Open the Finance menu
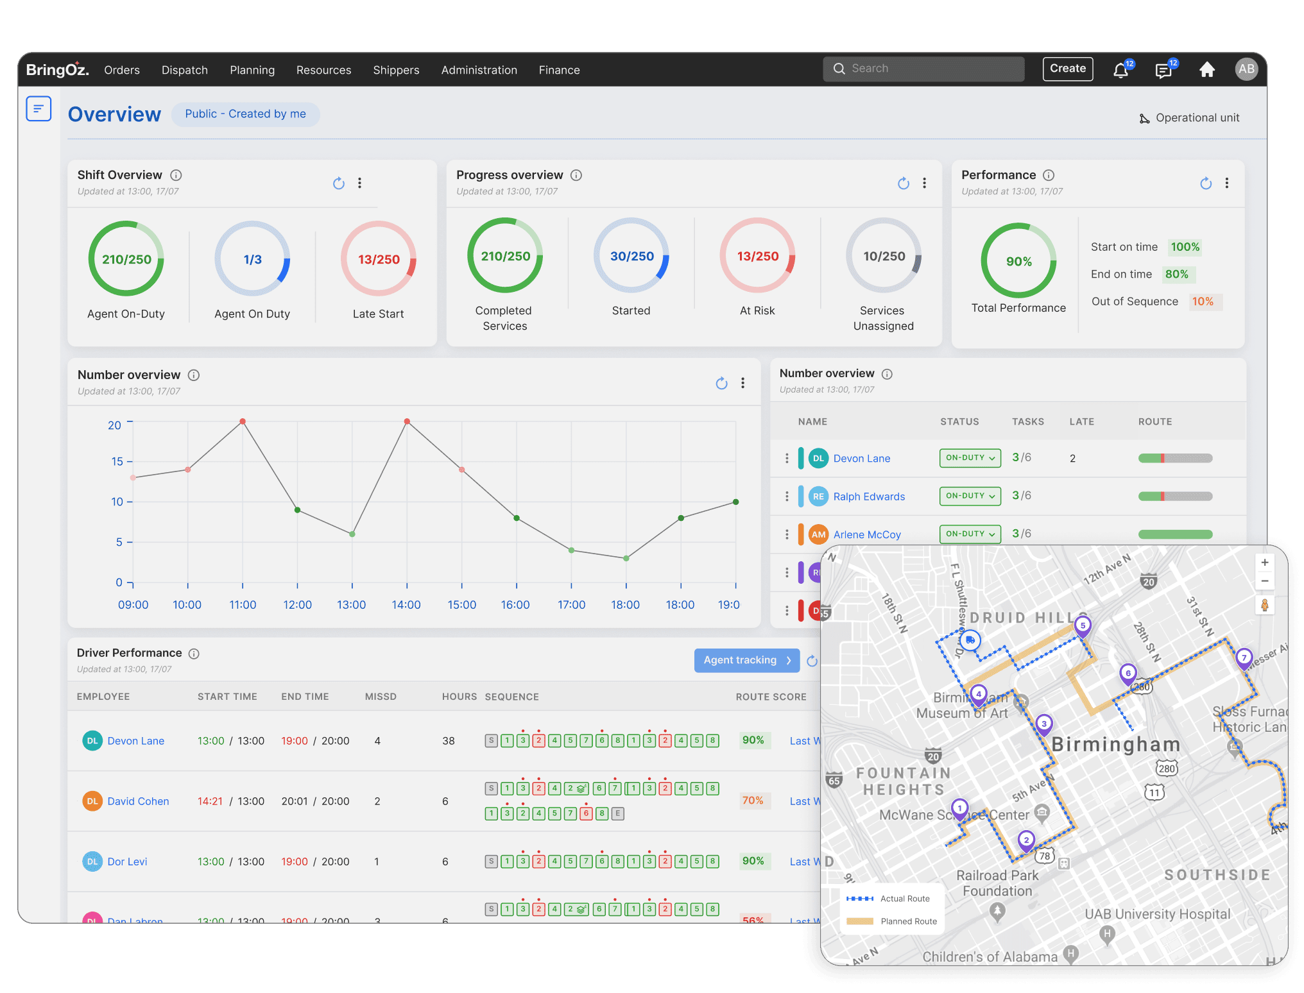The width and height of the screenshot is (1304, 993). (x=559, y=70)
